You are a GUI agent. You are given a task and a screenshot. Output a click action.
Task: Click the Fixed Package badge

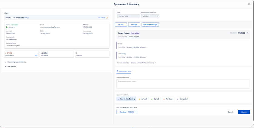135,33
